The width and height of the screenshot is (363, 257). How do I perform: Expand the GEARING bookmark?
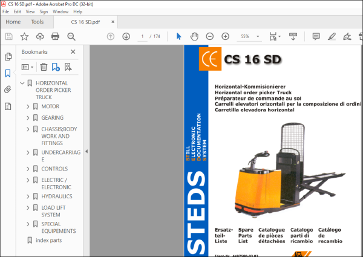tap(28, 118)
